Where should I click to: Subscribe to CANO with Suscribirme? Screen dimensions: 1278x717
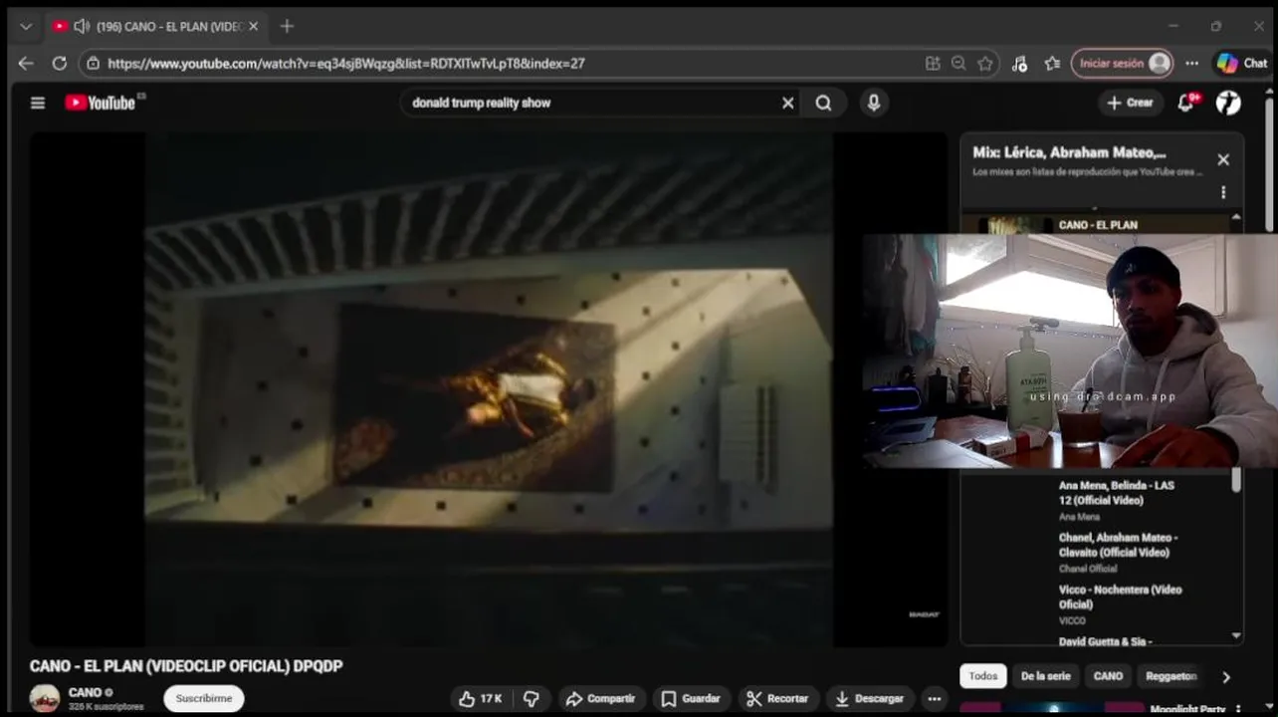(x=204, y=698)
